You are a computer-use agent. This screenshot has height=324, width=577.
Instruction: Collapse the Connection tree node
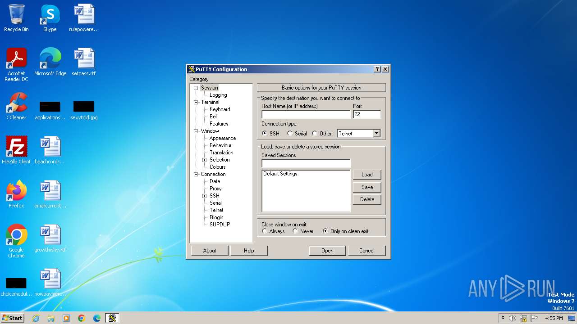[196, 174]
